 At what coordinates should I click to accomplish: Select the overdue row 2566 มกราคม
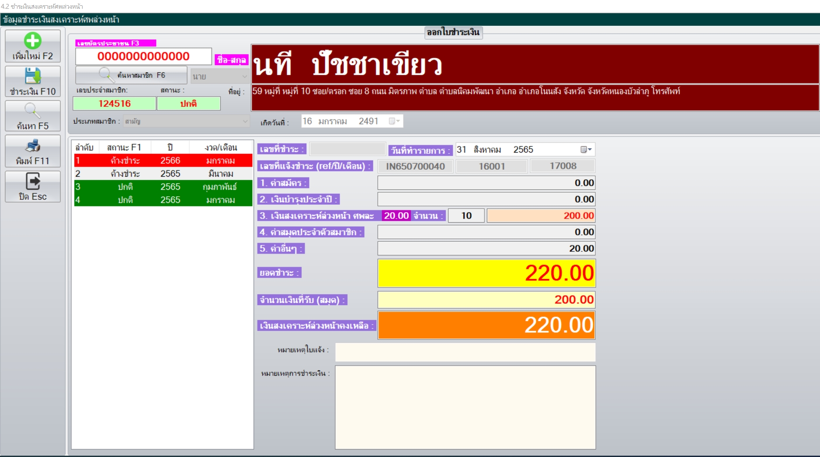pyautogui.click(x=162, y=160)
